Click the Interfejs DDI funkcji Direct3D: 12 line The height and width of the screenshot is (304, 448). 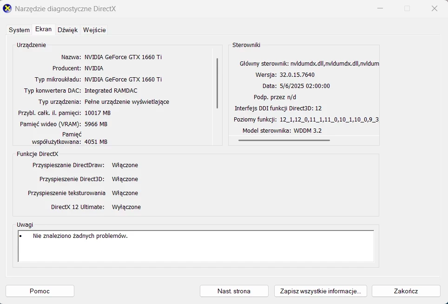point(278,108)
